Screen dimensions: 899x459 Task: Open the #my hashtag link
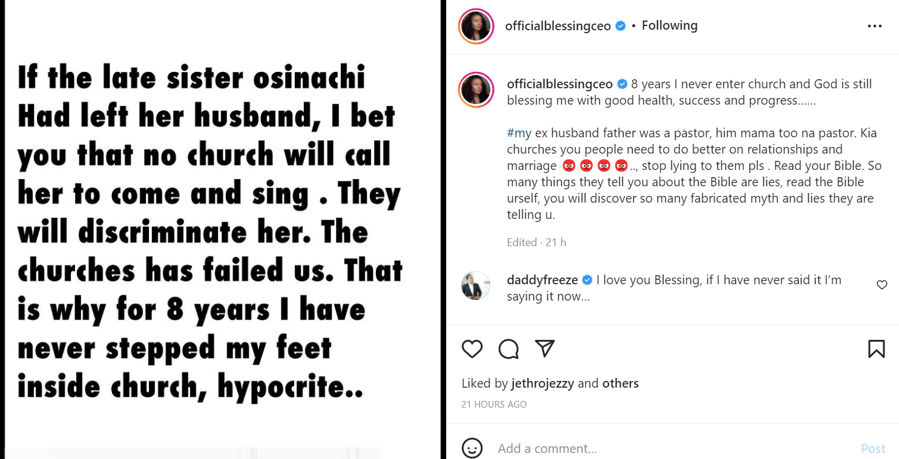519,132
